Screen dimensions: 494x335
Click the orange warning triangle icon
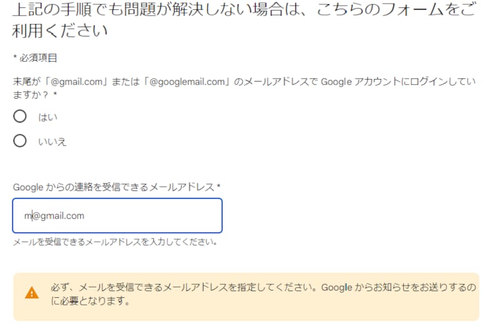(31, 293)
